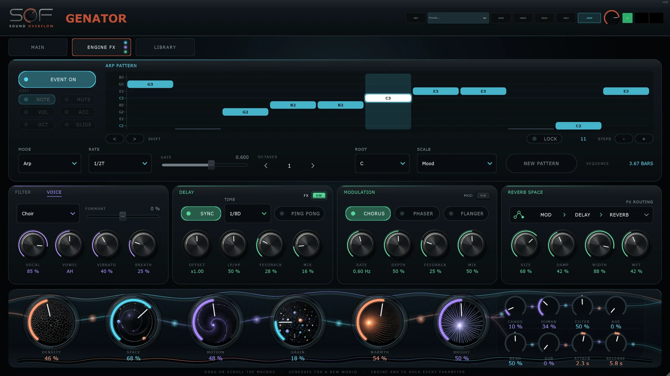
Task: Click the orange master knob in the header
Action: pos(611,18)
